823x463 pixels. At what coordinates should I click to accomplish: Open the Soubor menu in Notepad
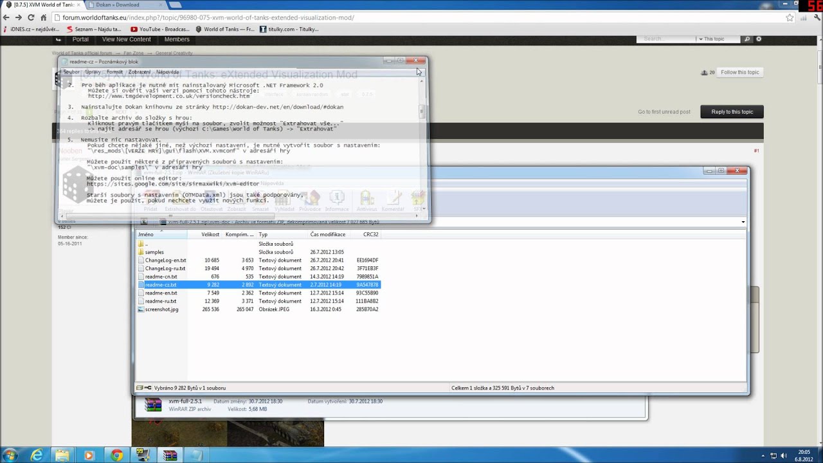coord(71,72)
